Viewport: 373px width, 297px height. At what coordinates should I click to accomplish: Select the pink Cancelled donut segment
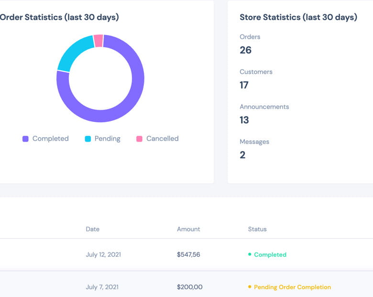(x=99, y=41)
